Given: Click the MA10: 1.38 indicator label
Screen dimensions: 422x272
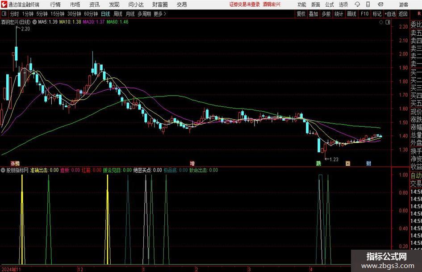Looking at the screenshot, I should tap(70, 22).
